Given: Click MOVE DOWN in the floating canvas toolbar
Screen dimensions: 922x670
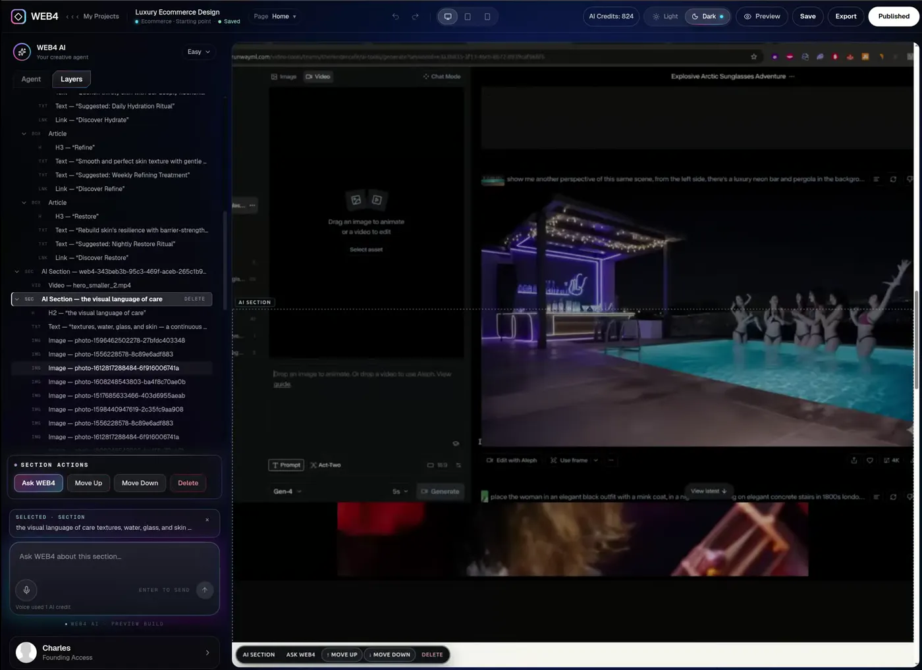Looking at the screenshot, I should (x=389, y=655).
